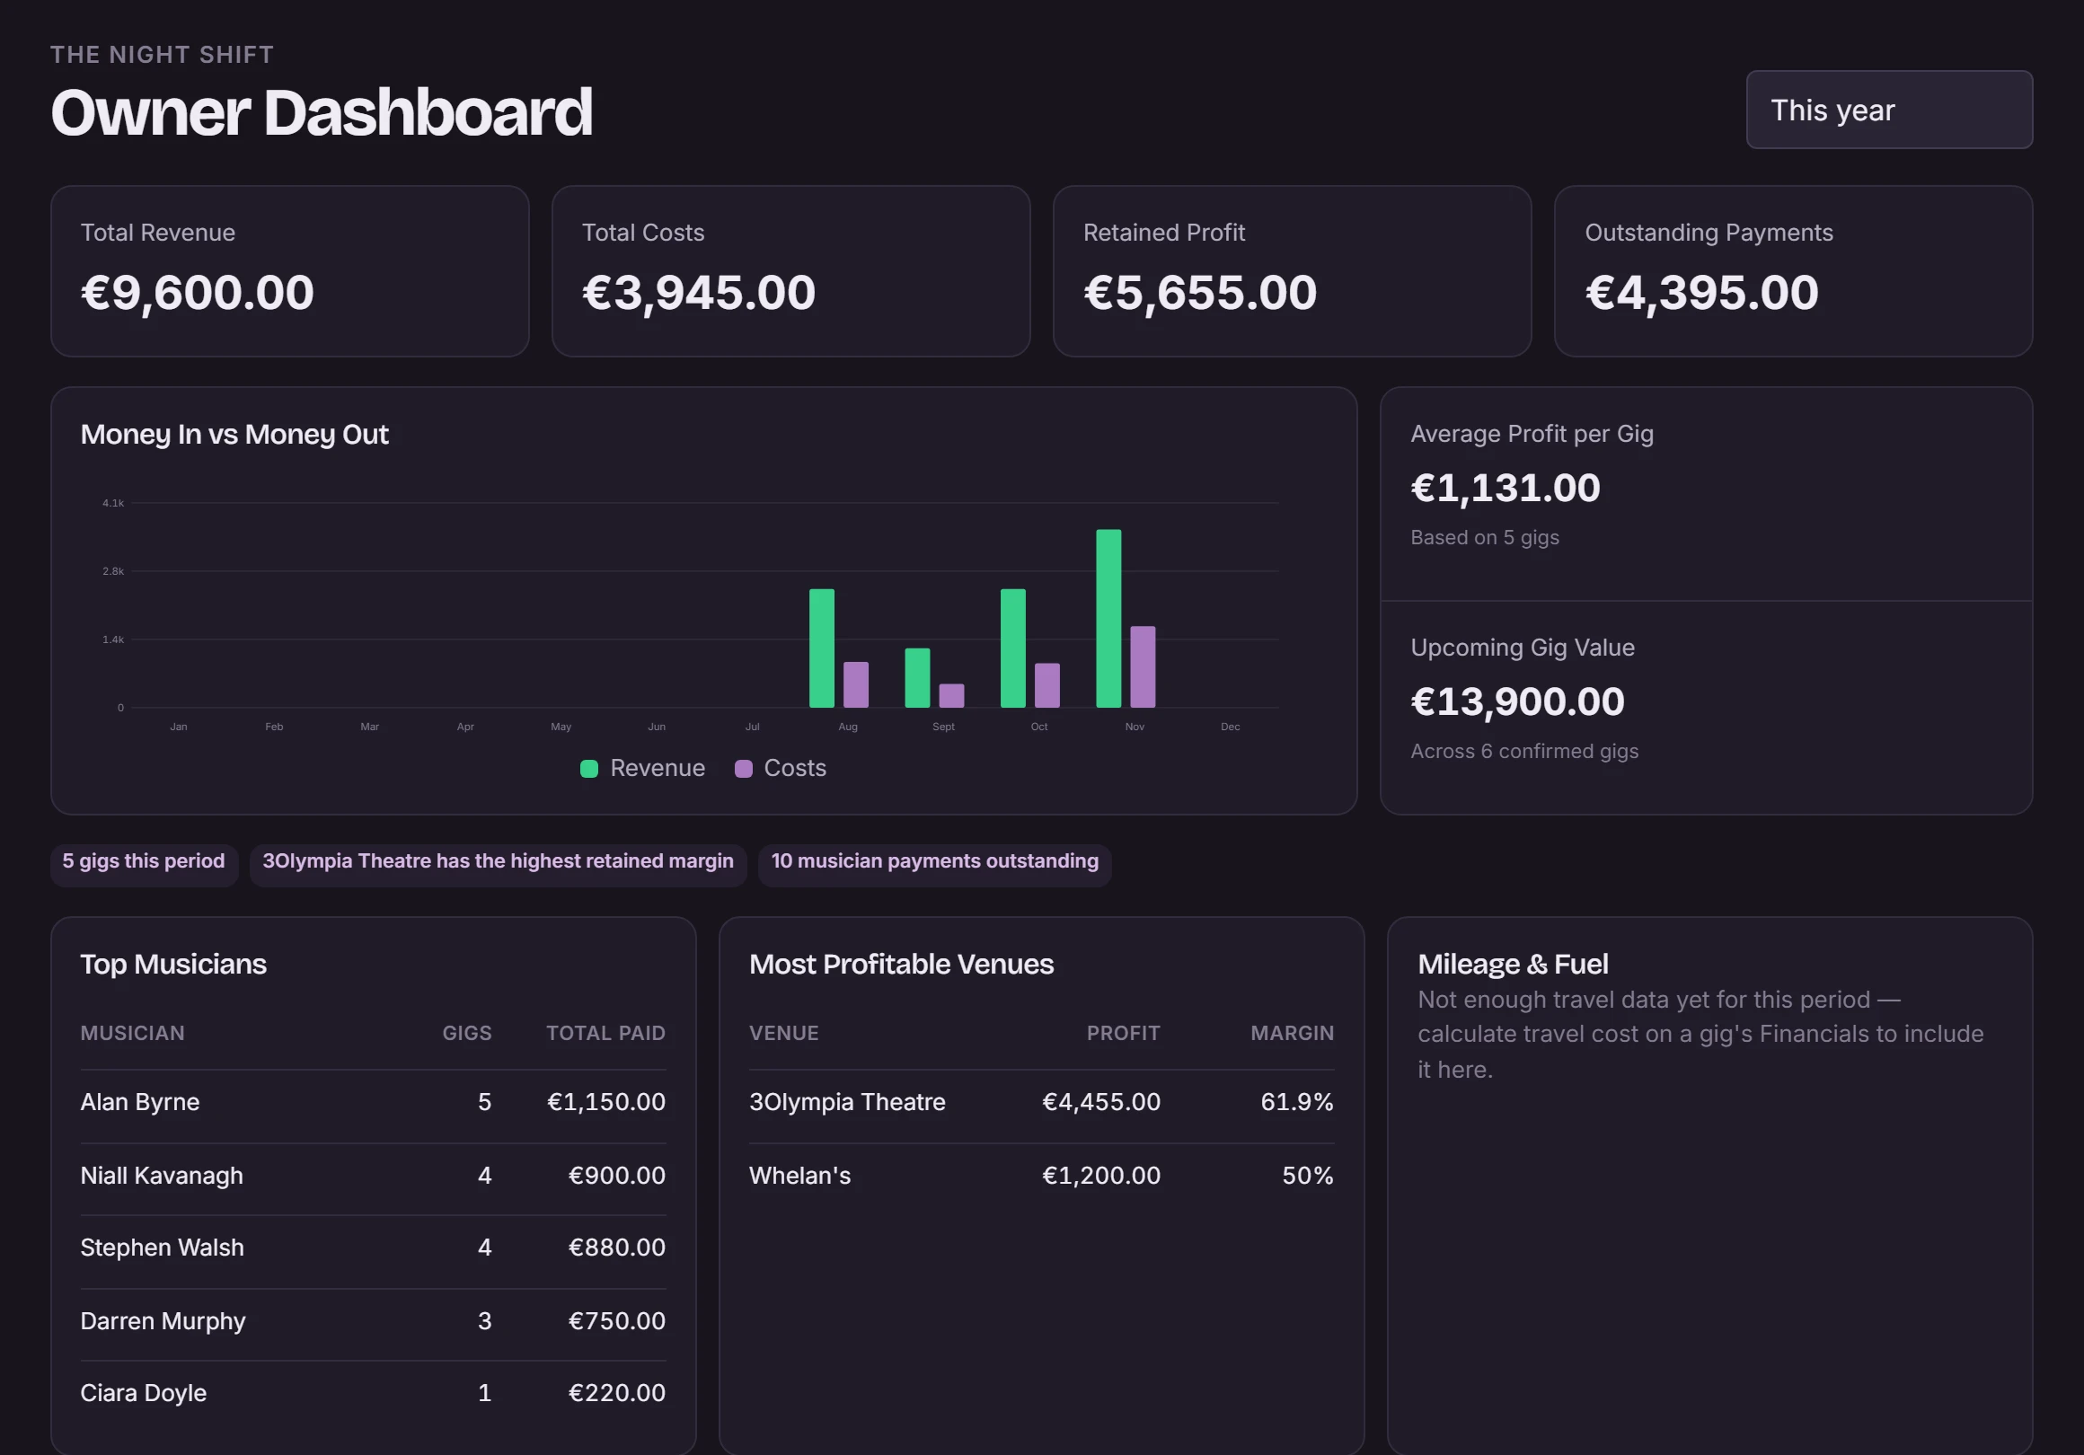Toggle the Revenue legend swatch
2084x1455 pixels.
coord(589,769)
